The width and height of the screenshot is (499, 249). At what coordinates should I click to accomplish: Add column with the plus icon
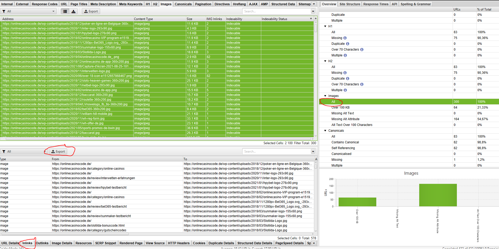[x=316, y=19]
